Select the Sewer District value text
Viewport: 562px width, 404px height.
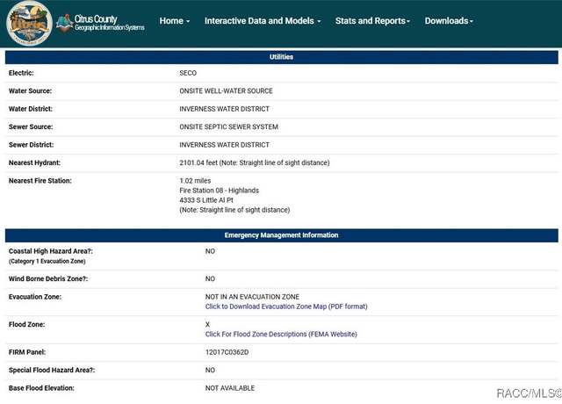pyautogui.click(x=224, y=144)
